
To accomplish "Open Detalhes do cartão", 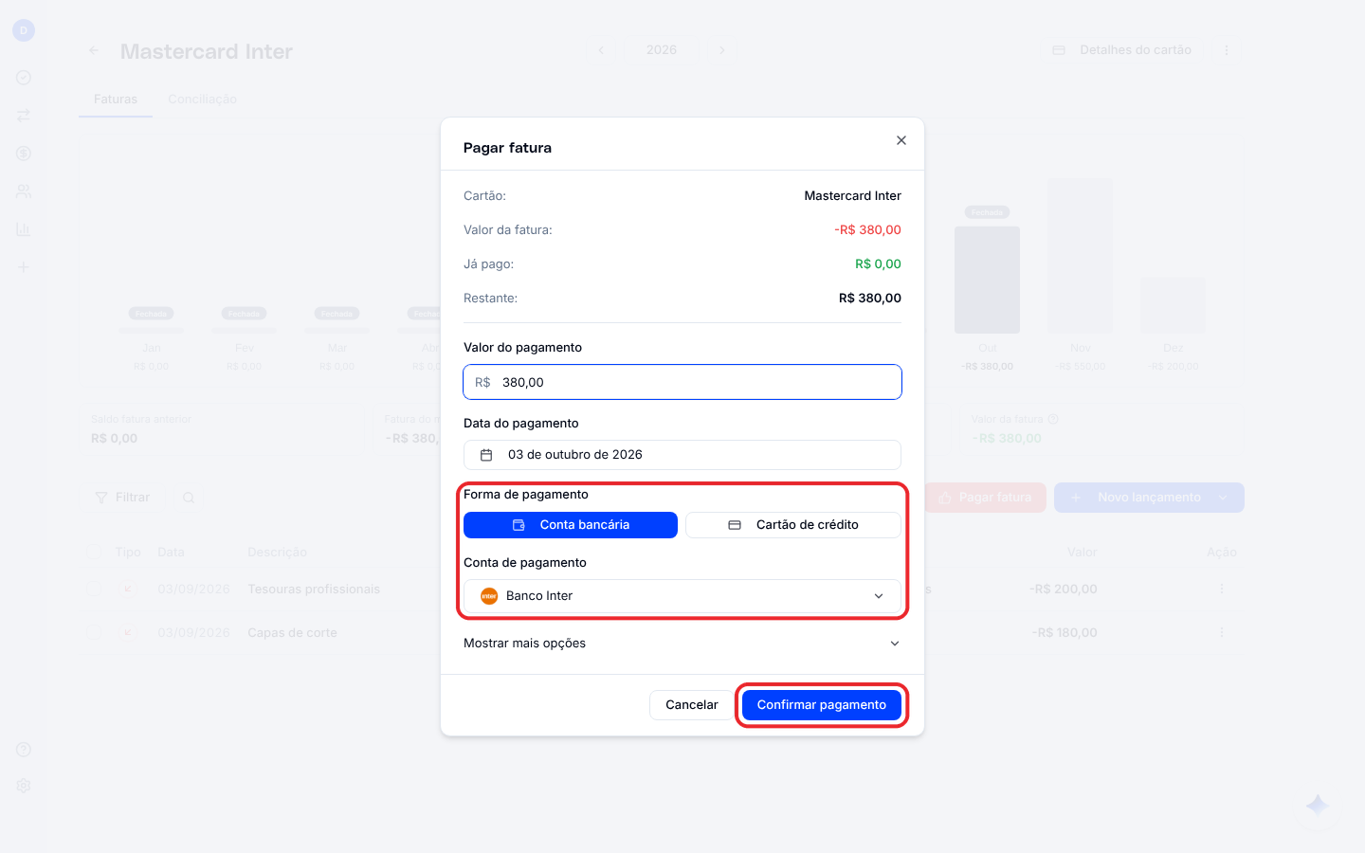I will coord(1122,50).
